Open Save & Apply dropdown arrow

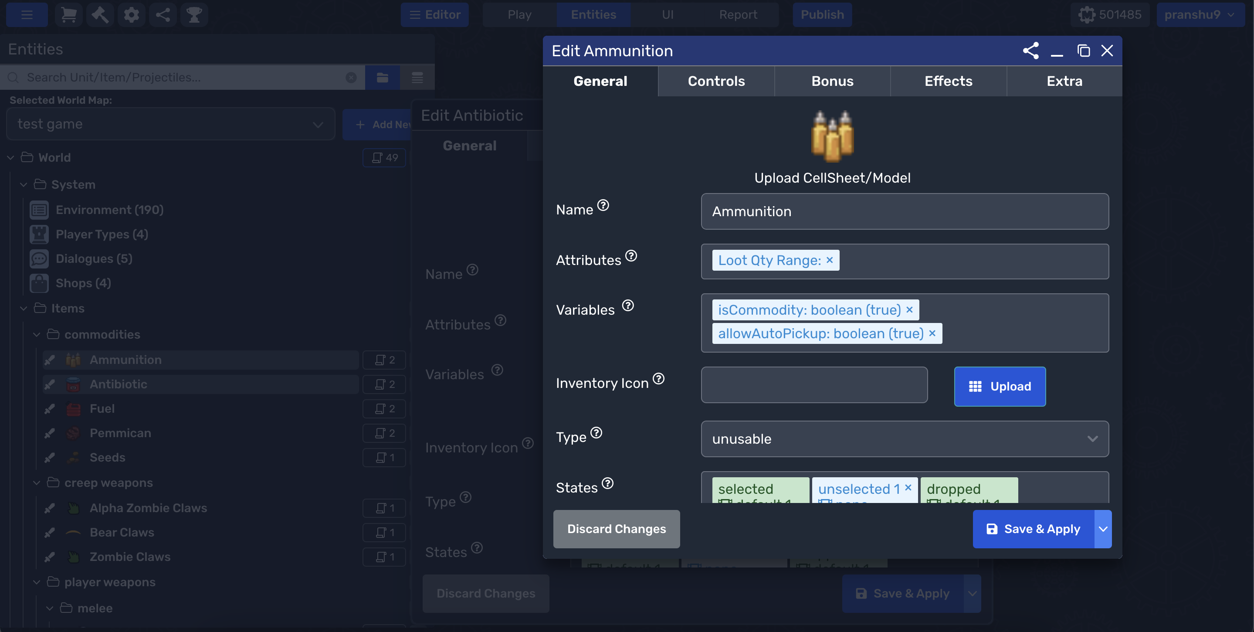click(1103, 529)
